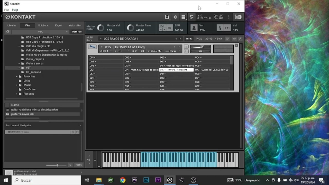
Task: Turn the Master Vol knob
Action: [x=101, y=28]
